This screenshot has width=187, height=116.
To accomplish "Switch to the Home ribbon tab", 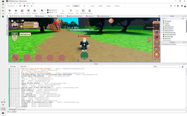I will point(68,6).
